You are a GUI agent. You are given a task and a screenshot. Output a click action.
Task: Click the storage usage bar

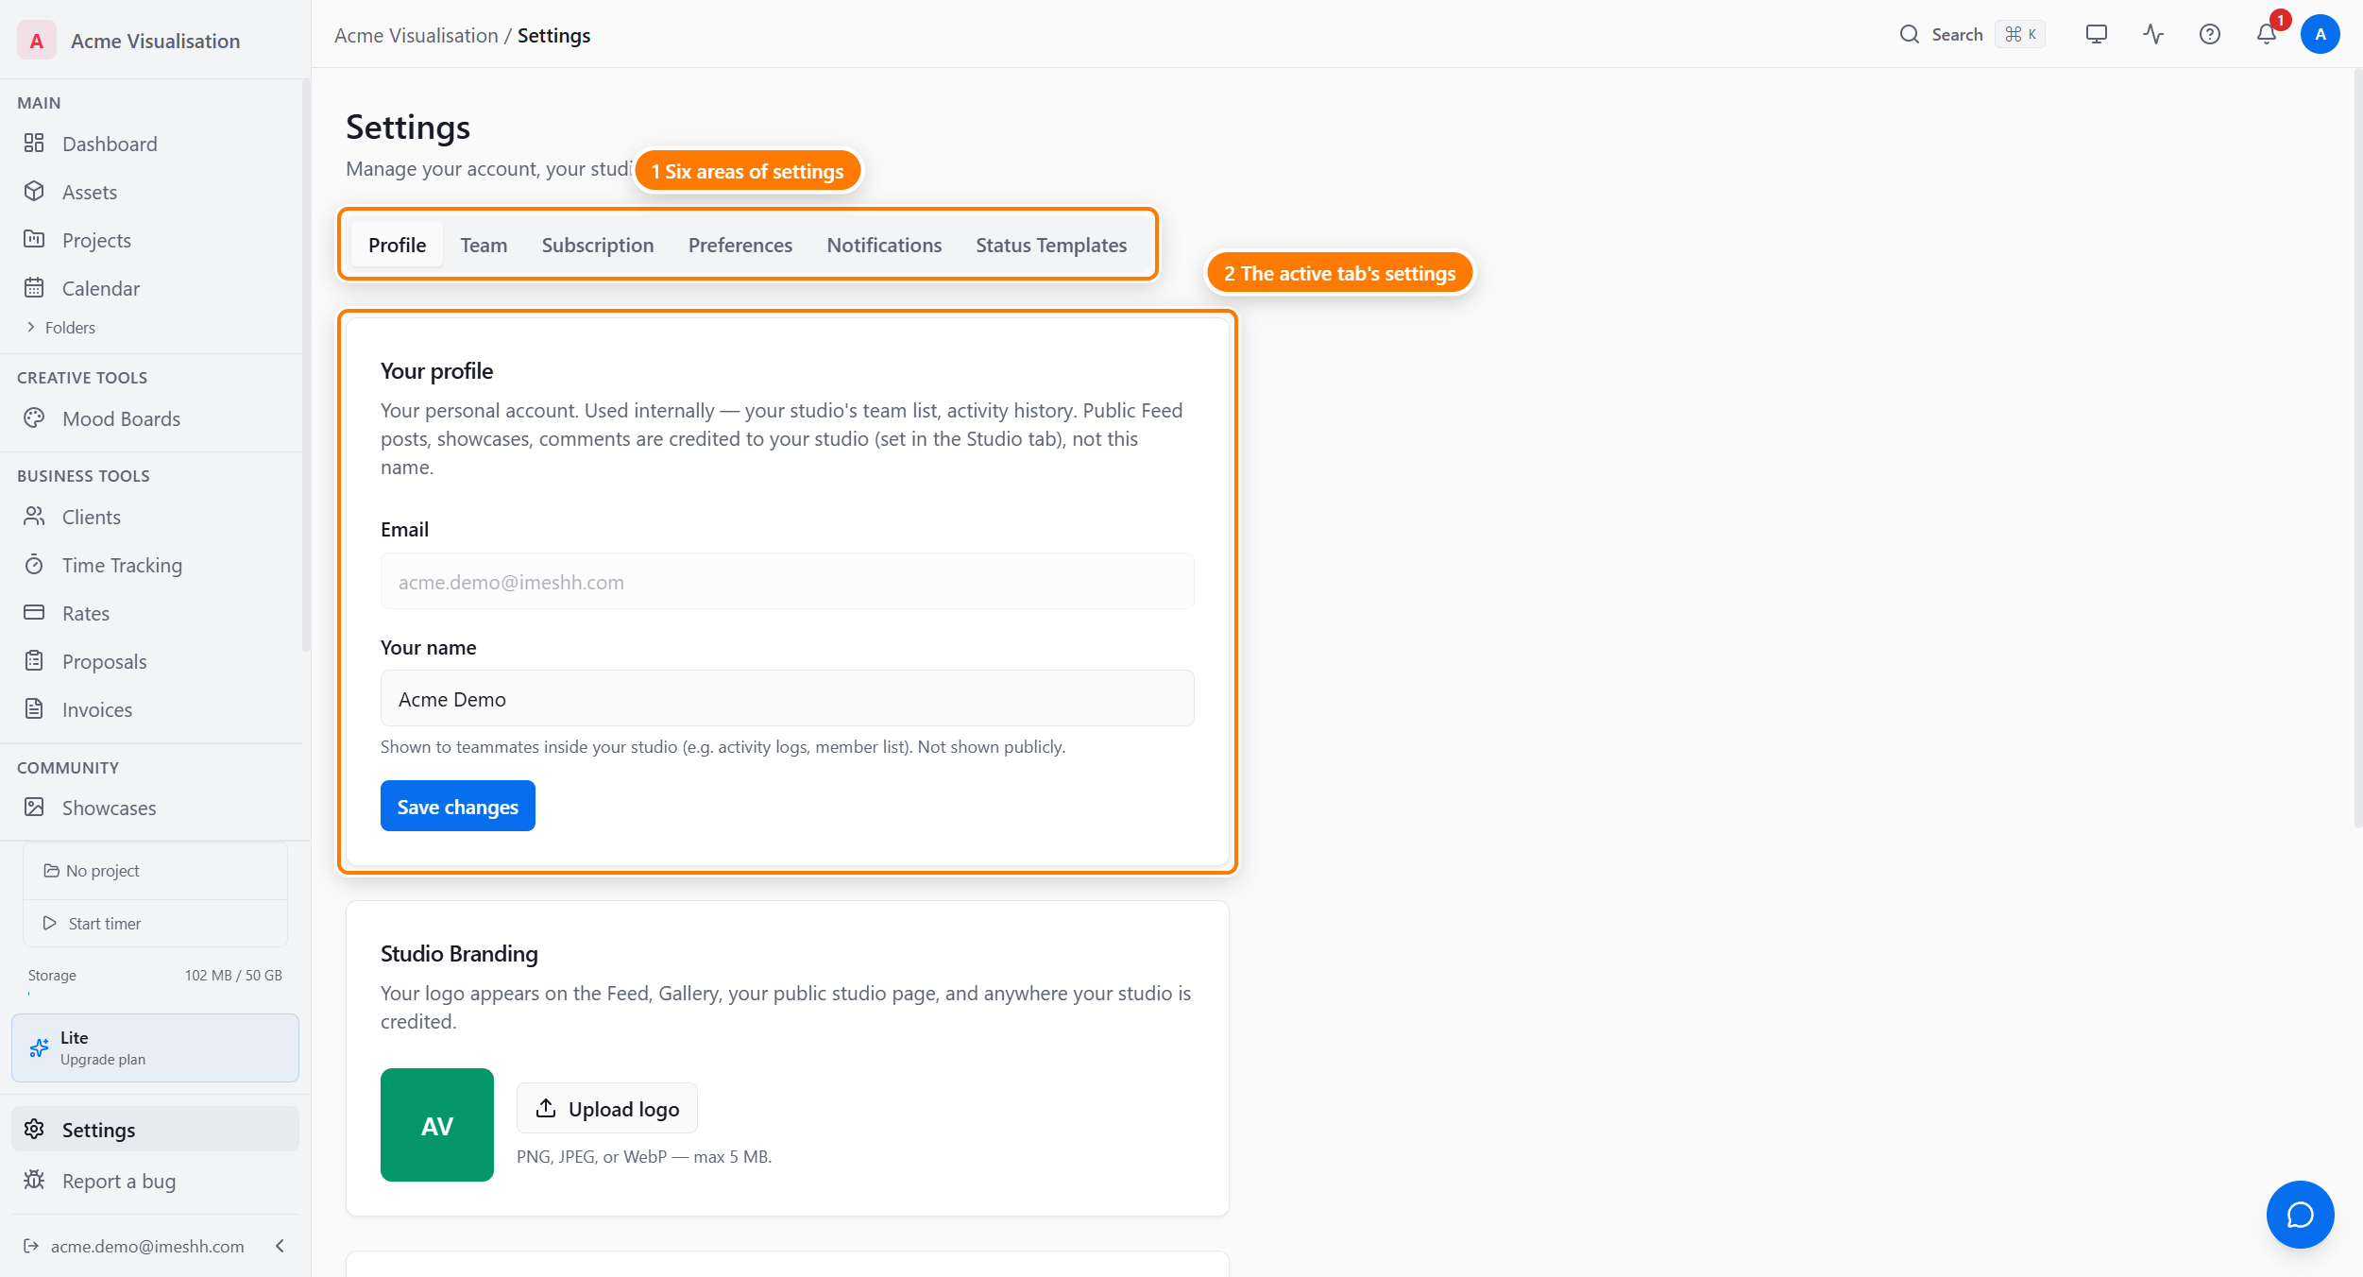[x=155, y=993]
